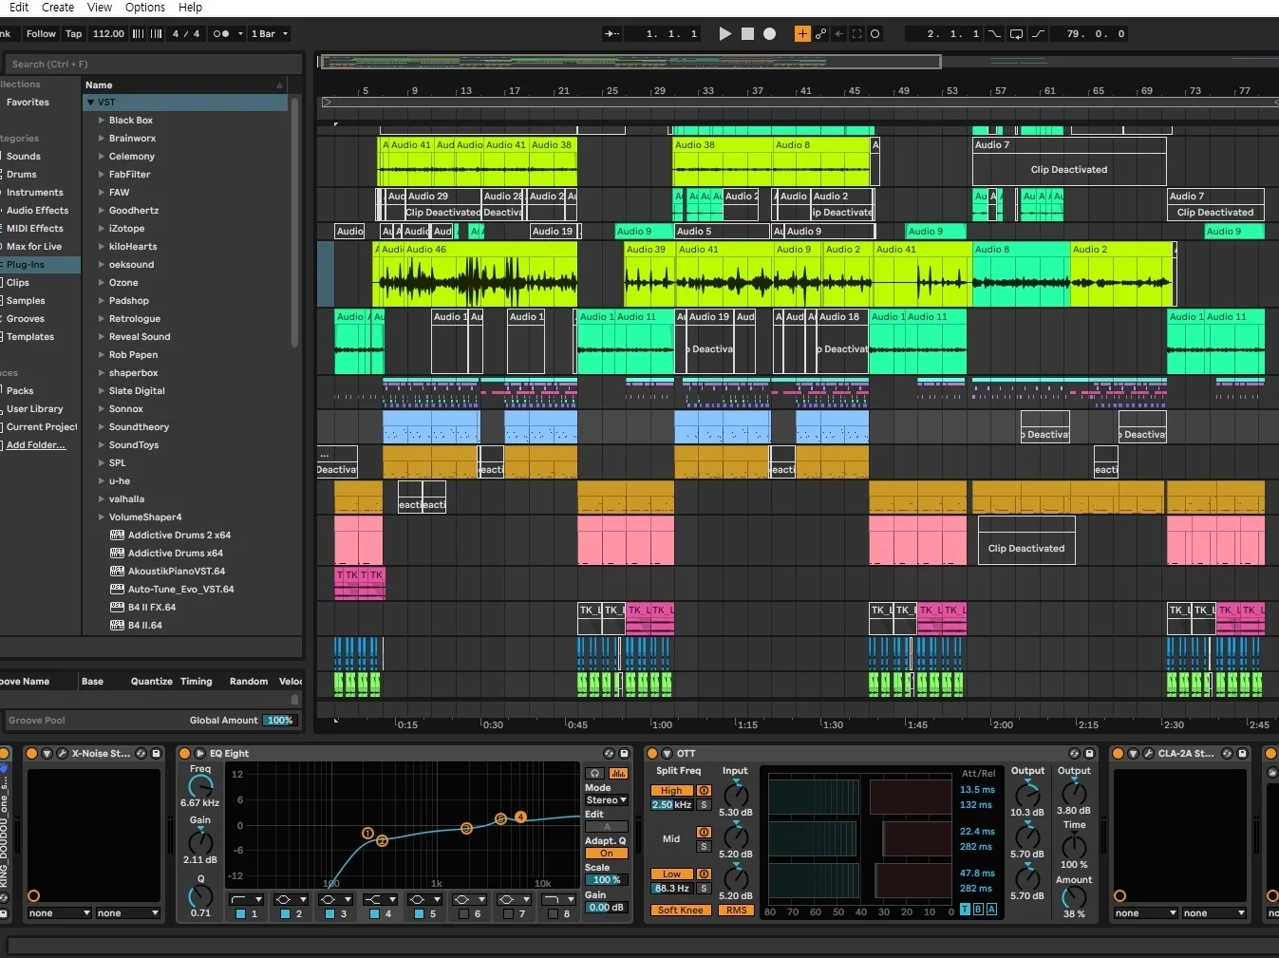Click the EQ Eight Scale 100 % slider
This screenshot has width=1279, height=958.
[x=607, y=880]
